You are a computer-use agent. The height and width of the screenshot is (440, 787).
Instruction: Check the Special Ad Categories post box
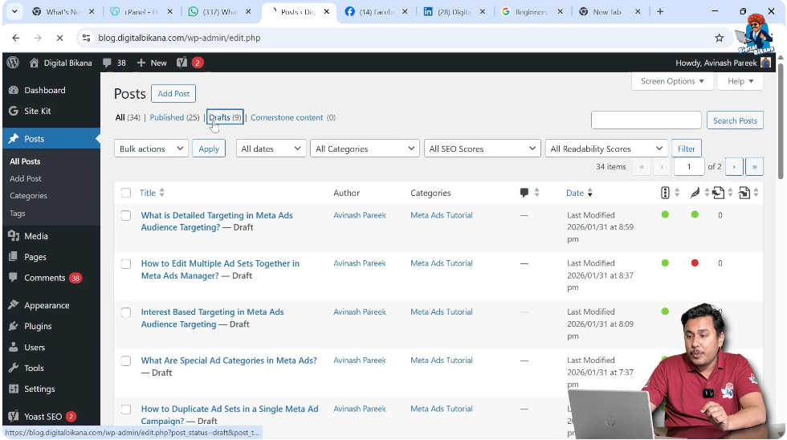pos(126,361)
